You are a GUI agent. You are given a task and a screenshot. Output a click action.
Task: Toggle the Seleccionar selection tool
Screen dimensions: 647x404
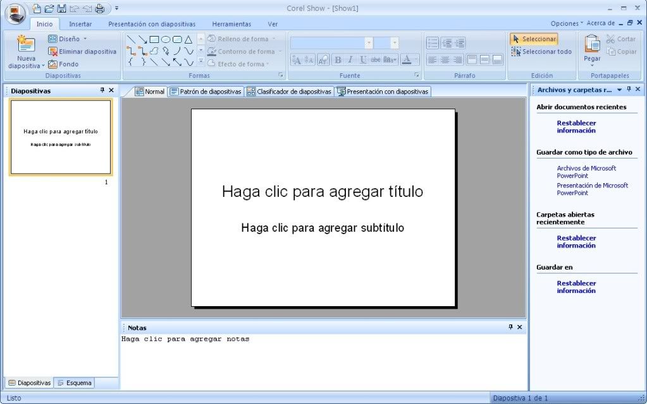[x=534, y=39]
